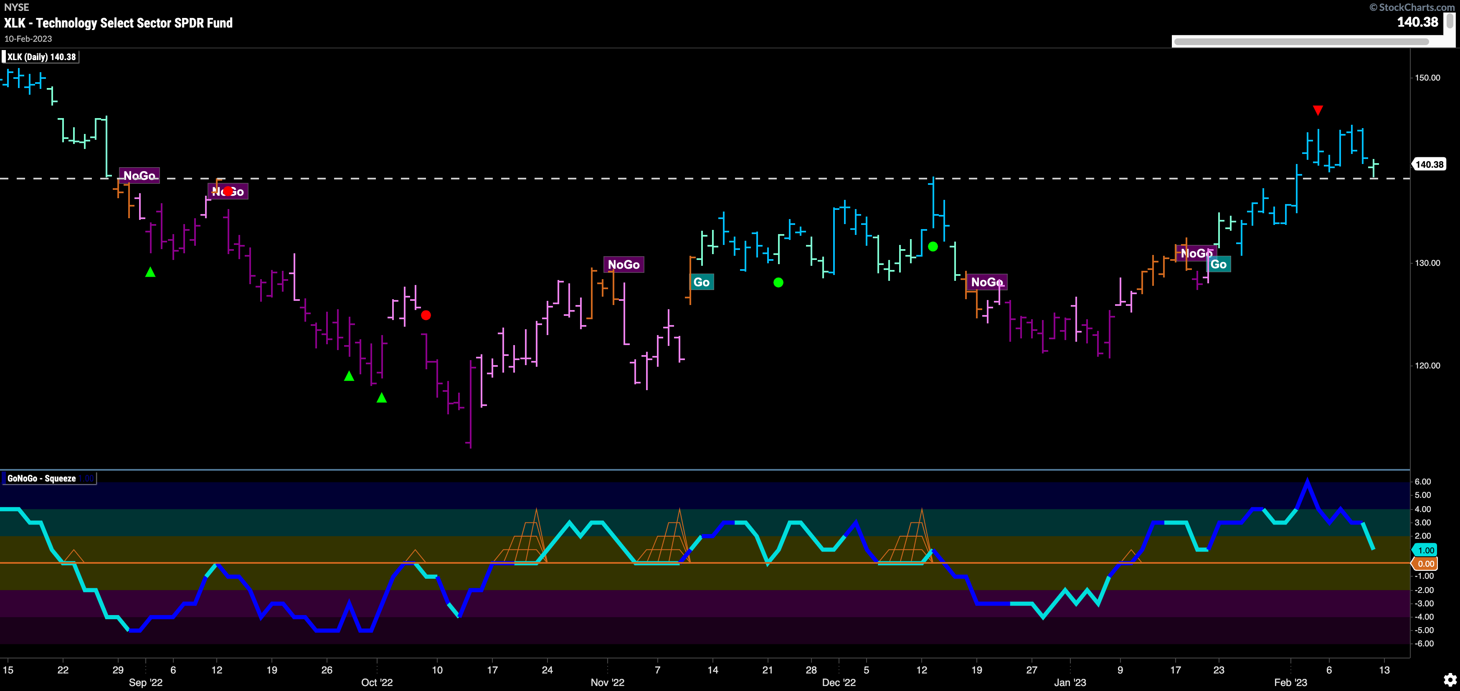Click the 4.00 oscillator axis label

pos(1422,509)
